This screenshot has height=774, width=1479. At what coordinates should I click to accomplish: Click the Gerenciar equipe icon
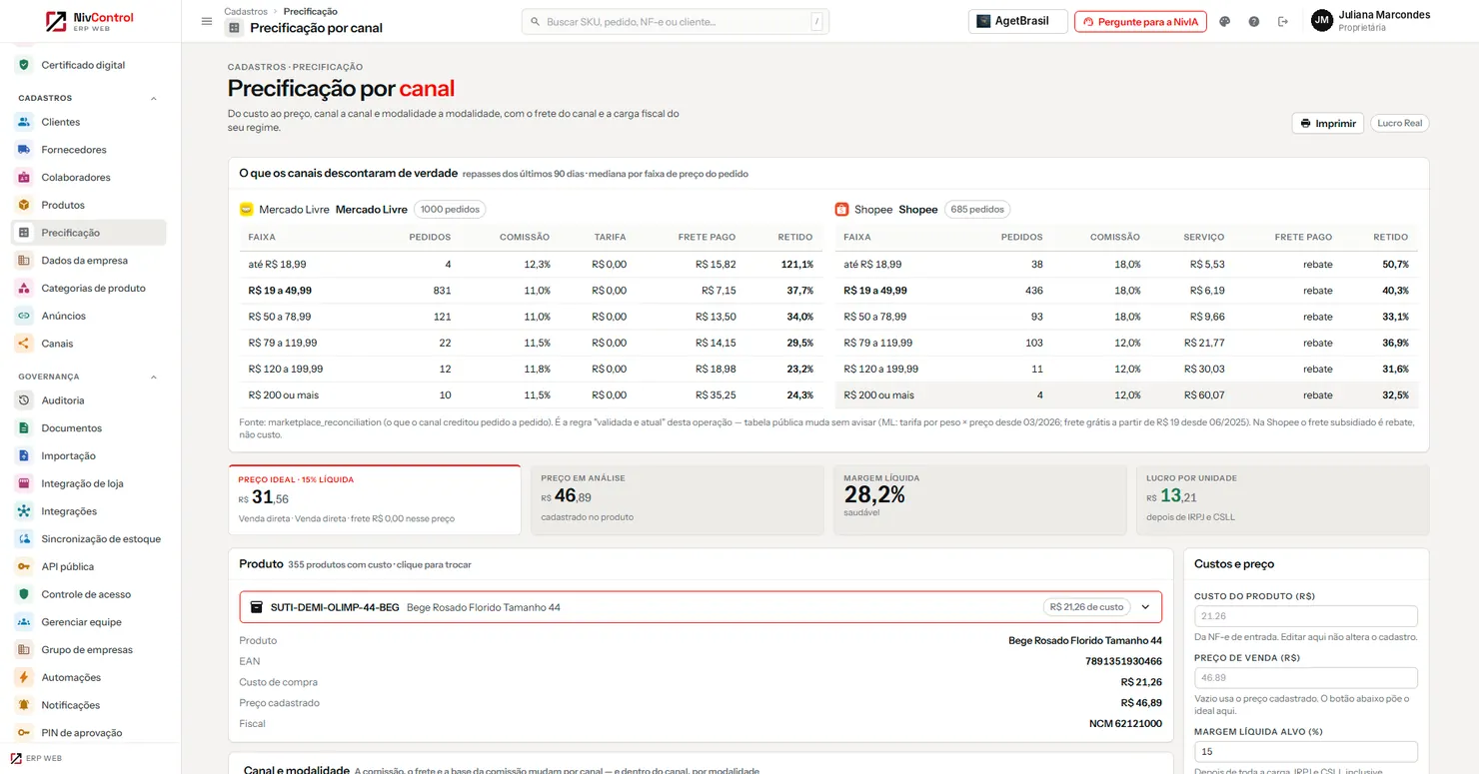click(24, 622)
